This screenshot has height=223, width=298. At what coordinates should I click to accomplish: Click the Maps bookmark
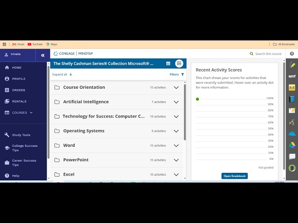click(x=52, y=44)
